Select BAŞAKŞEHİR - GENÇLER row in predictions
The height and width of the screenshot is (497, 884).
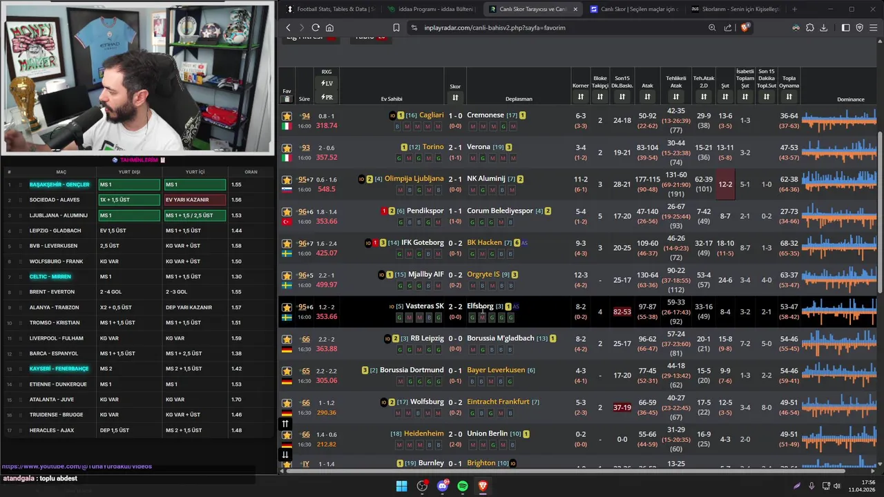(x=138, y=184)
